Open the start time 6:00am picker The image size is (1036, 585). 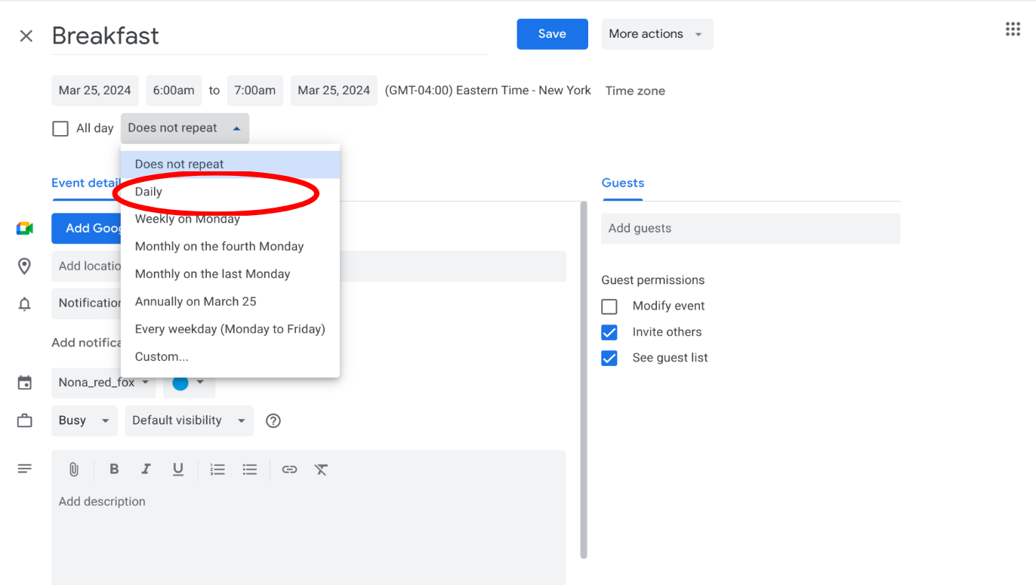coord(174,91)
